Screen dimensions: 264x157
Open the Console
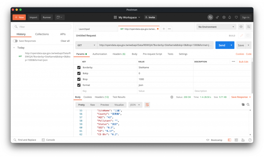click(48, 140)
